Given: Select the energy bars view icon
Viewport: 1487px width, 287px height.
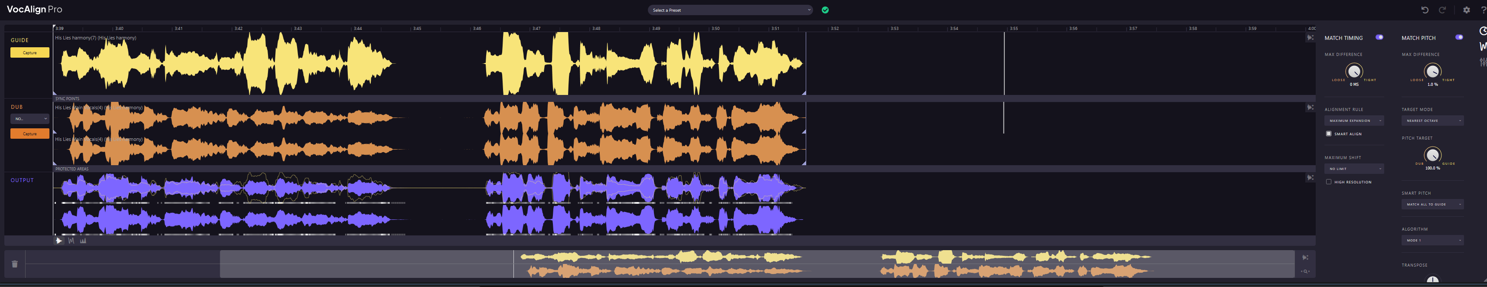Looking at the screenshot, I should [x=83, y=241].
